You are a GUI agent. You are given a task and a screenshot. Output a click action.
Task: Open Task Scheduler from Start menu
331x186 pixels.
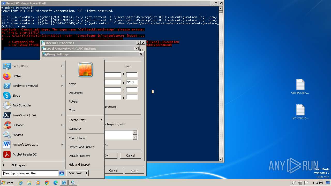click(x=33, y=105)
